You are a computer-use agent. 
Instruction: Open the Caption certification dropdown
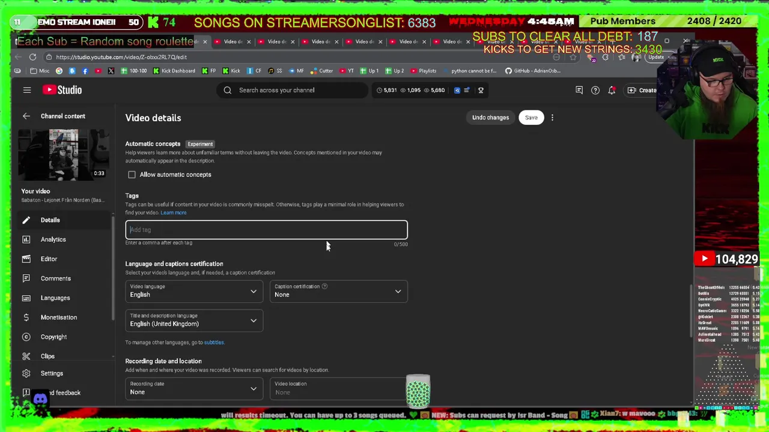338,291
